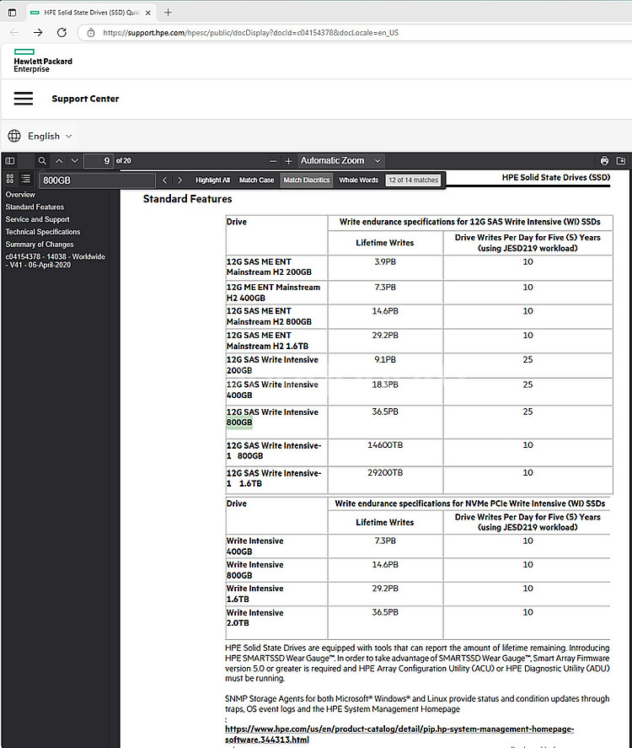Click 'HPE Solid State Drives (SSD)' page header
The width and height of the screenshot is (632, 748).
[556, 177]
